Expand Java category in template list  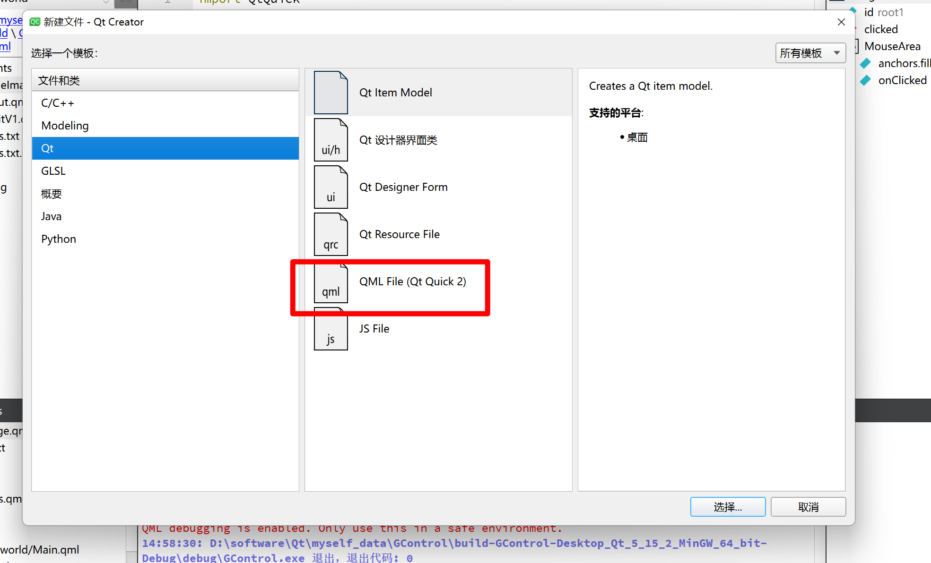point(51,215)
